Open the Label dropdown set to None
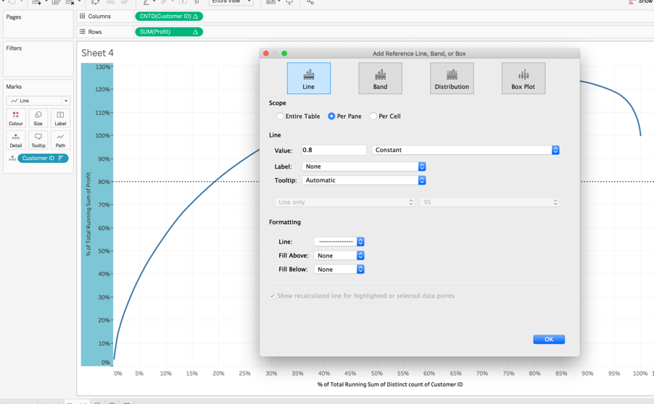 (x=364, y=167)
